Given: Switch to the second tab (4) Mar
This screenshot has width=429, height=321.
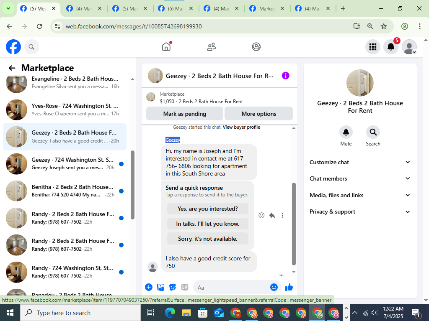Looking at the screenshot, I should 83,8.
